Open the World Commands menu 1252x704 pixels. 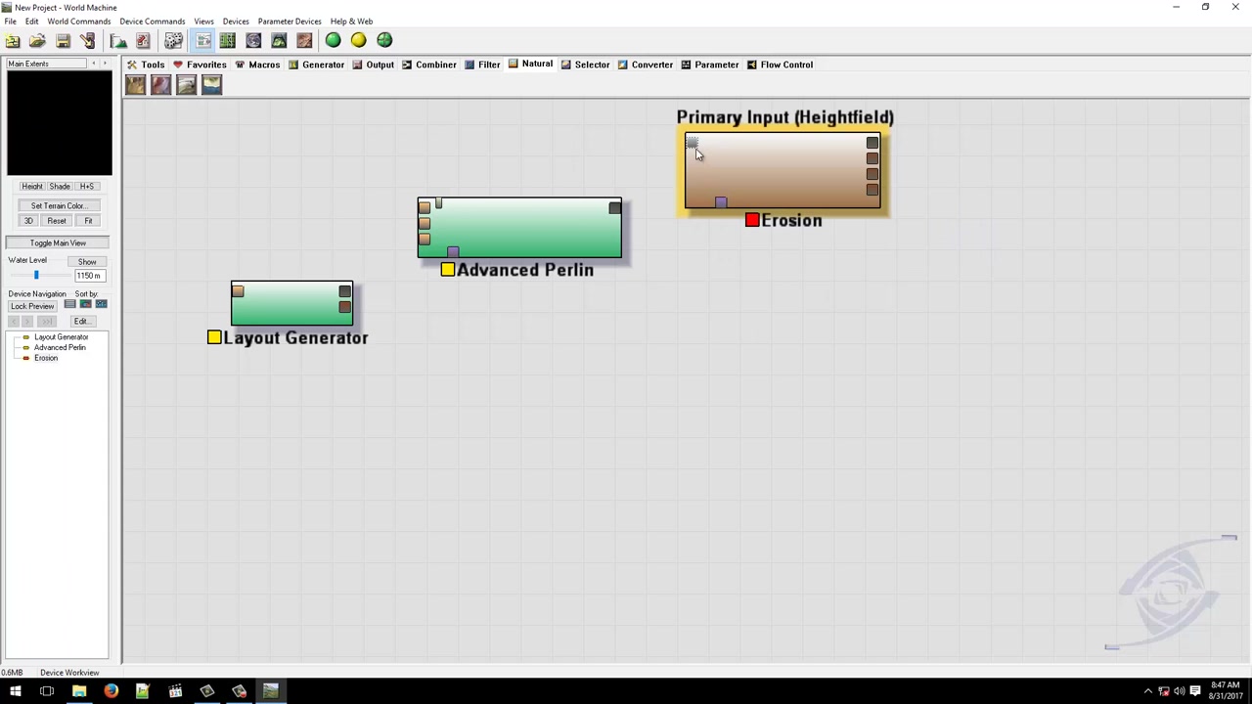coord(79,22)
